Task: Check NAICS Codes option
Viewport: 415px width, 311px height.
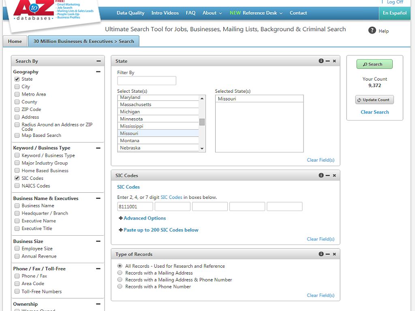Action: [x=17, y=185]
